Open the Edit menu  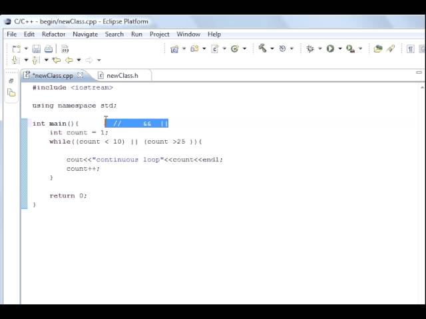pyautogui.click(x=29, y=34)
